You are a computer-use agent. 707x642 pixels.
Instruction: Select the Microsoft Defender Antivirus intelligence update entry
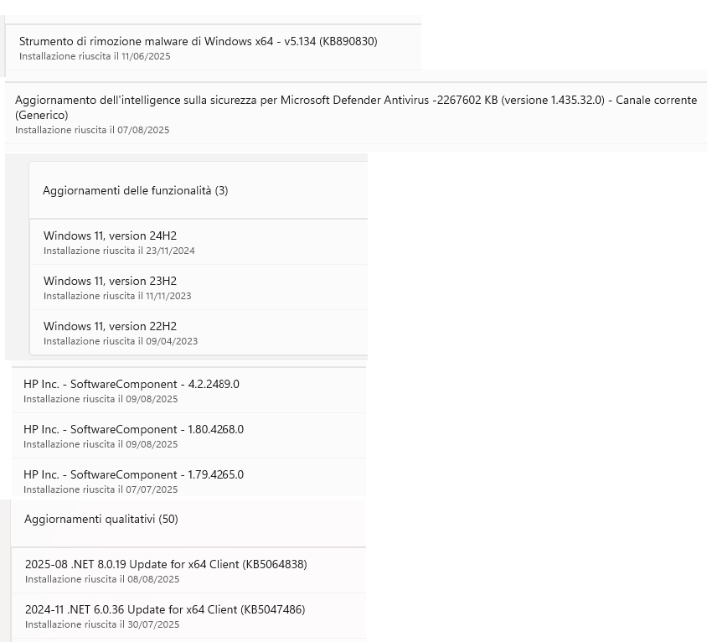(356, 114)
